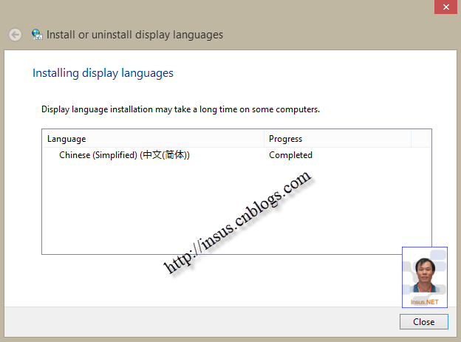This screenshot has width=461, height=342.
Task: Select the Language column header
Action: (x=153, y=139)
